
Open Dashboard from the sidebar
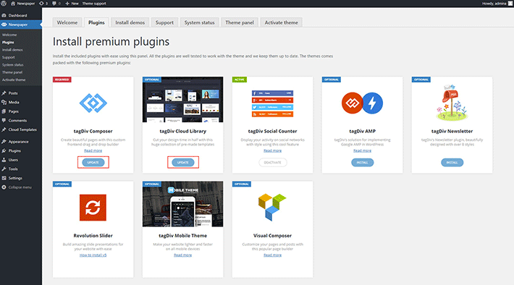click(x=17, y=15)
